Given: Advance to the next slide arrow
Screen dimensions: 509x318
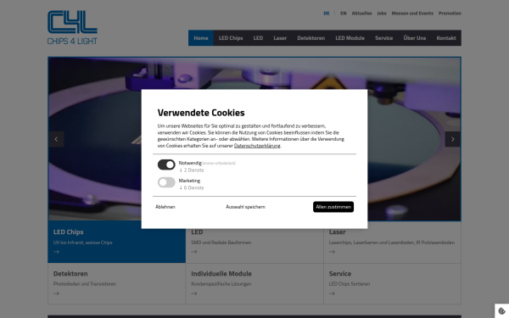Looking at the screenshot, I should [x=452, y=139].
